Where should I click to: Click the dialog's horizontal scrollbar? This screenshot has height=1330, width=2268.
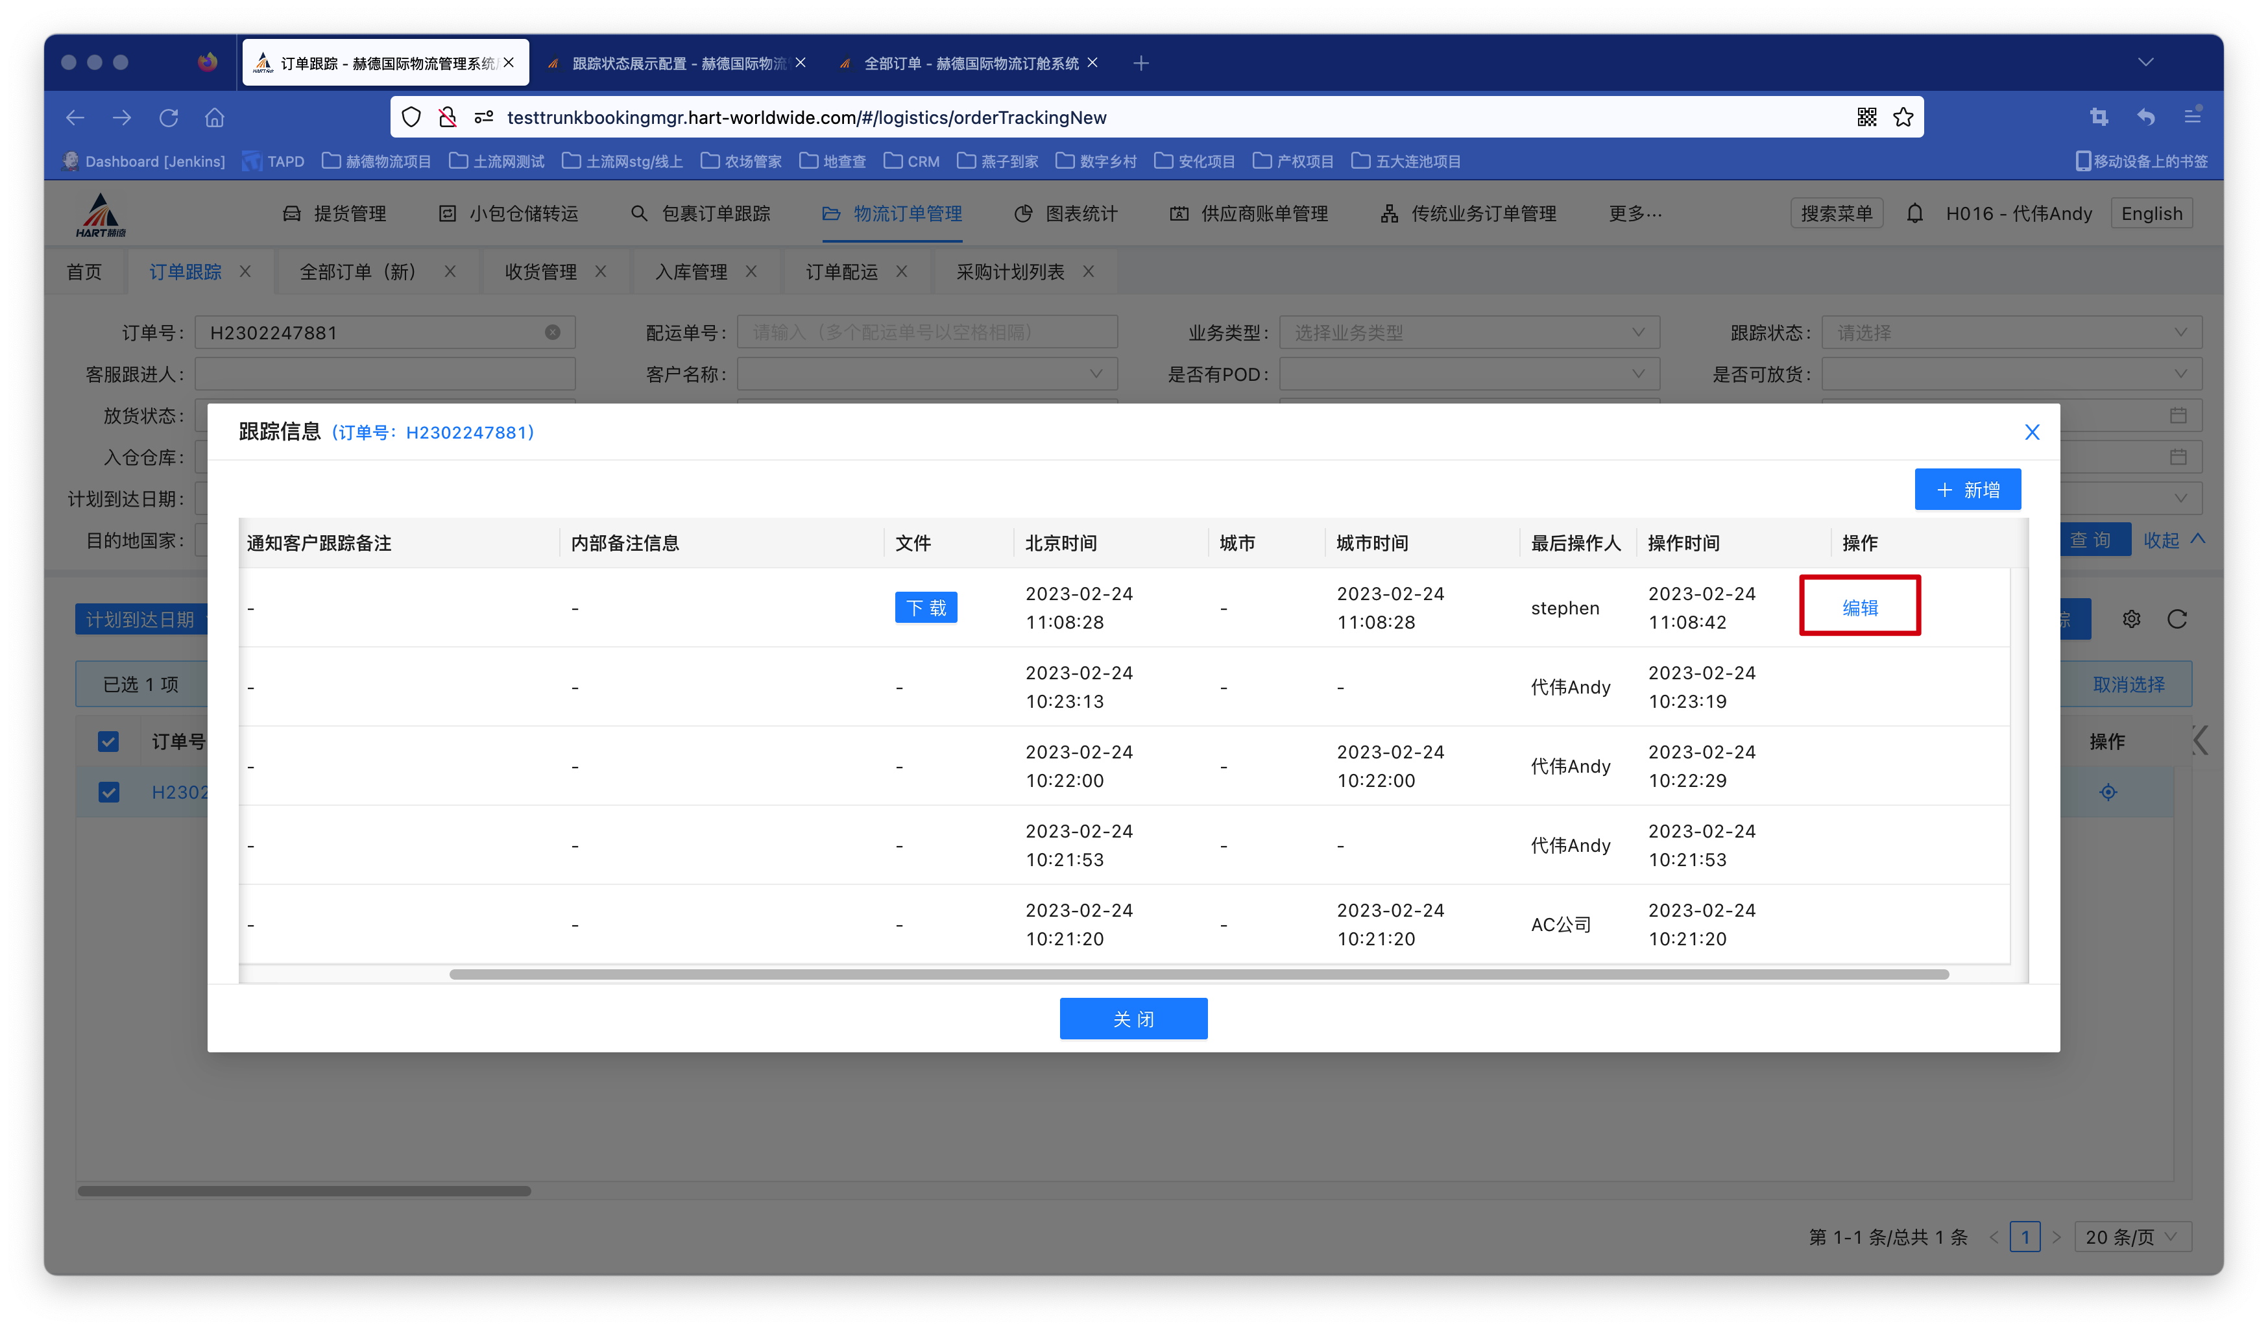tap(1199, 974)
